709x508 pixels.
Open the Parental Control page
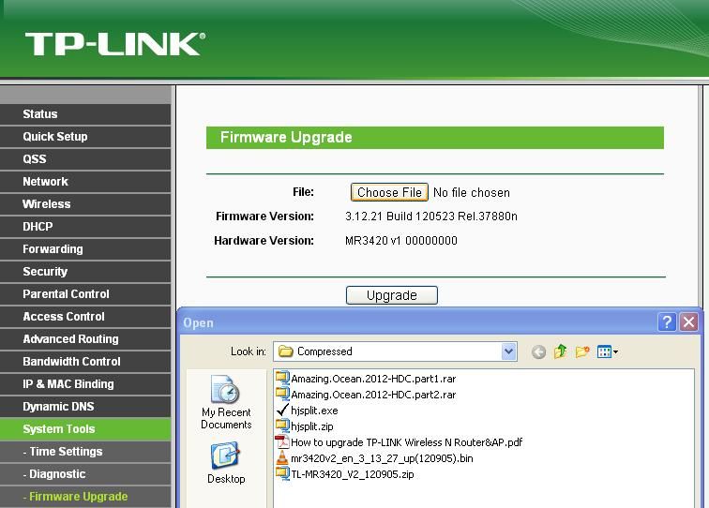(66, 294)
